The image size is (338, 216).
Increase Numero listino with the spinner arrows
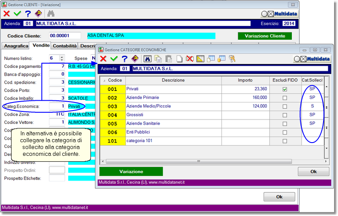coord(62,57)
